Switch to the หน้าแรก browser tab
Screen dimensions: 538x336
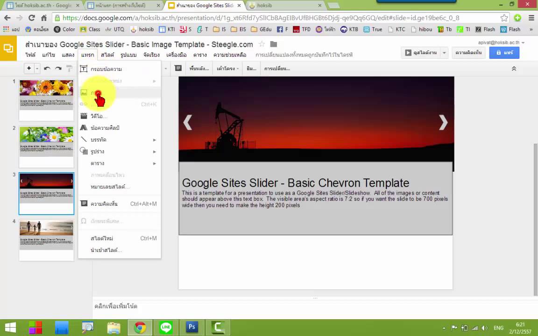click(x=124, y=6)
